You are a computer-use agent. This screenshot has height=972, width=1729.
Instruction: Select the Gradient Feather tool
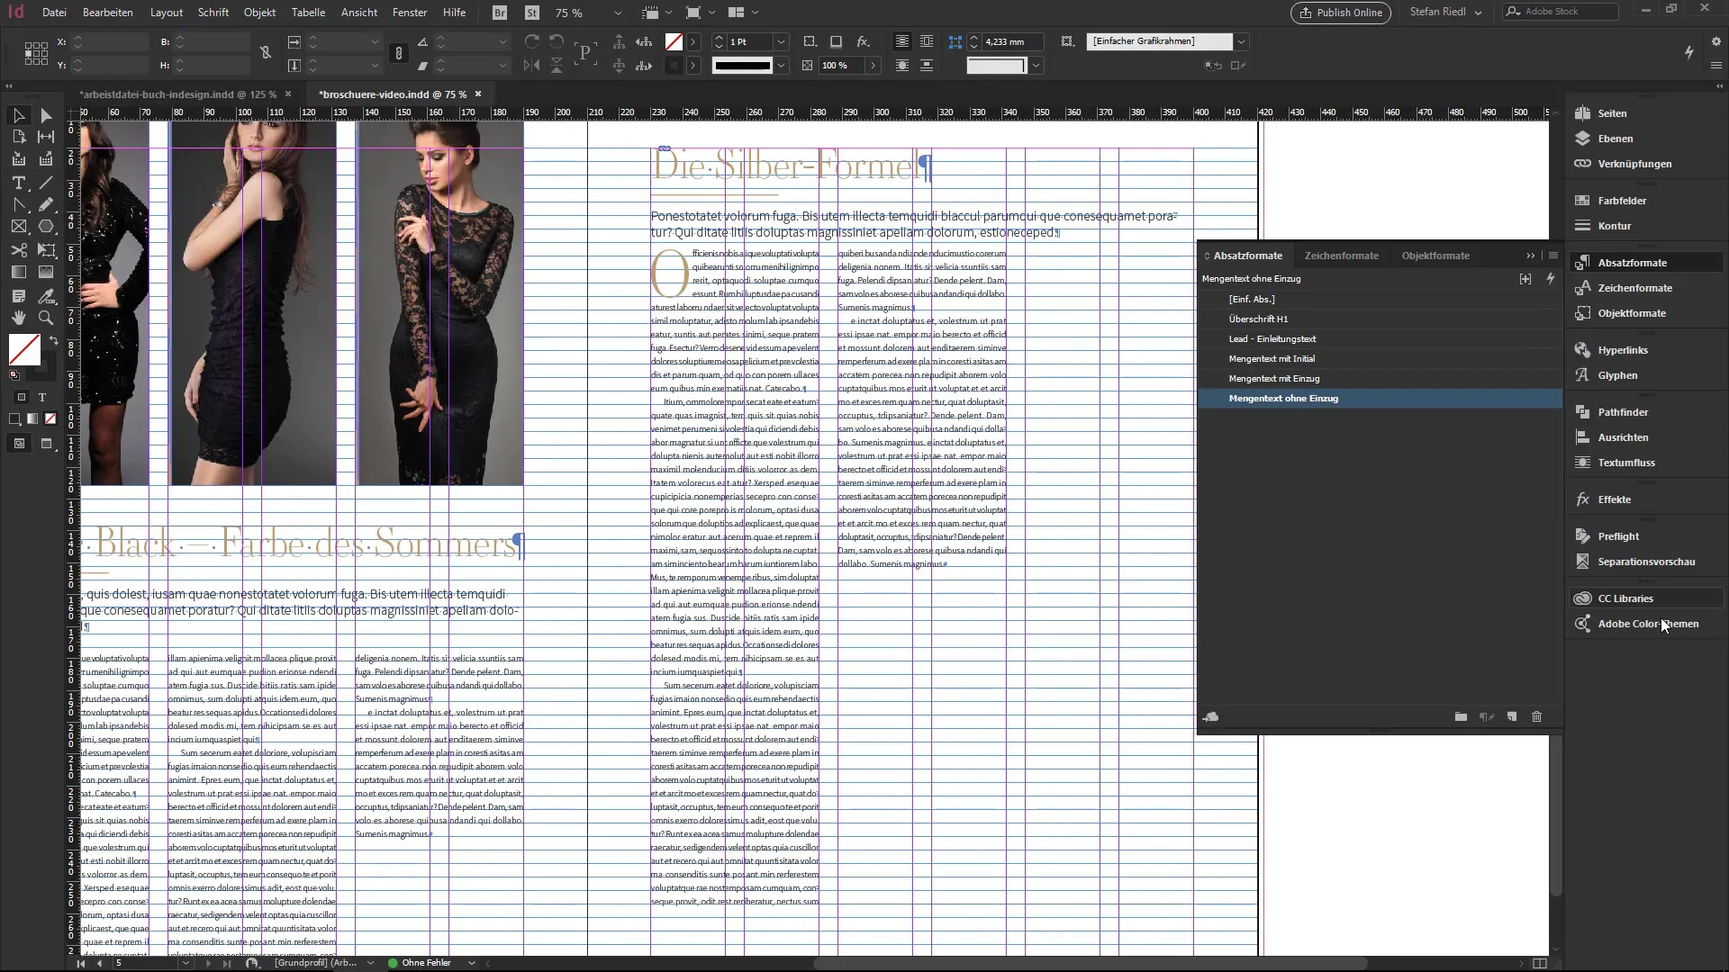(46, 272)
